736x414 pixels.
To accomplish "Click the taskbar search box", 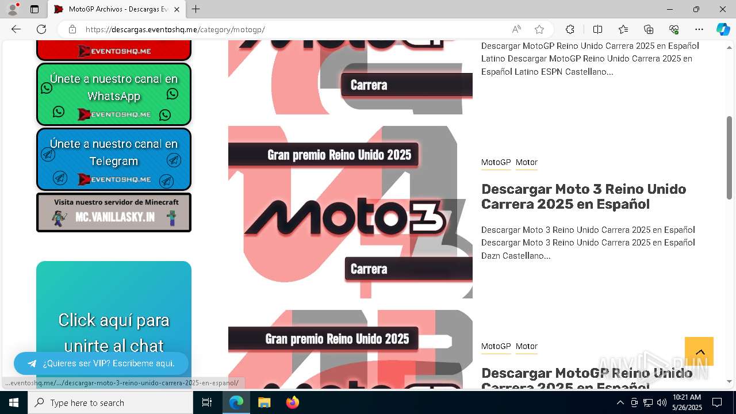I will [x=110, y=402].
